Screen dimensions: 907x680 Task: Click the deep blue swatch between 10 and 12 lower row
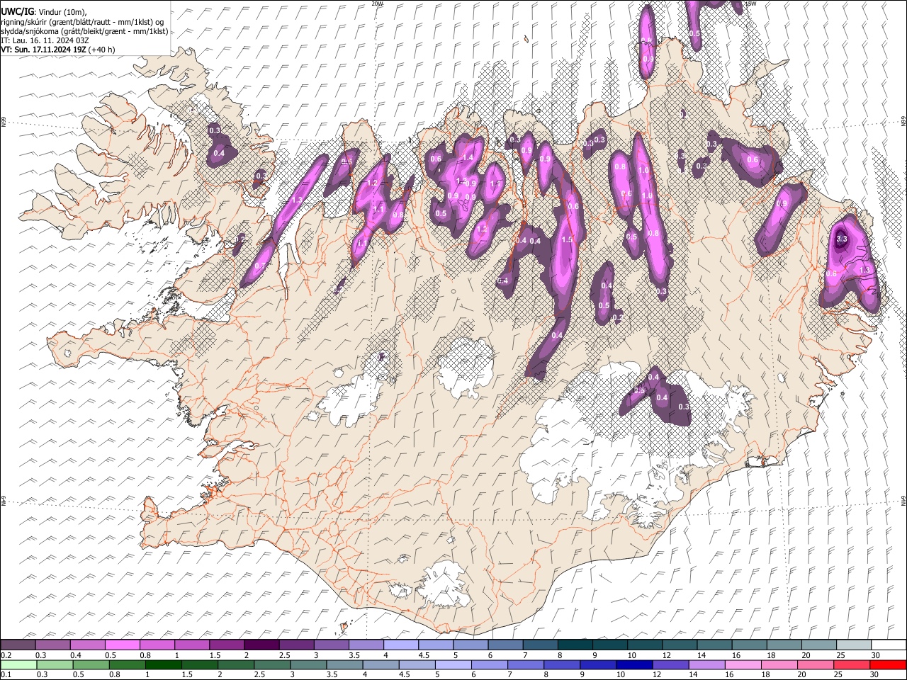(x=634, y=665)
